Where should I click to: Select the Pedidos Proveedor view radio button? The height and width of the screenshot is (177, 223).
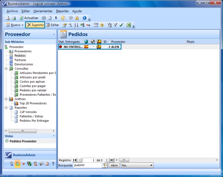(x=7, y=141)
